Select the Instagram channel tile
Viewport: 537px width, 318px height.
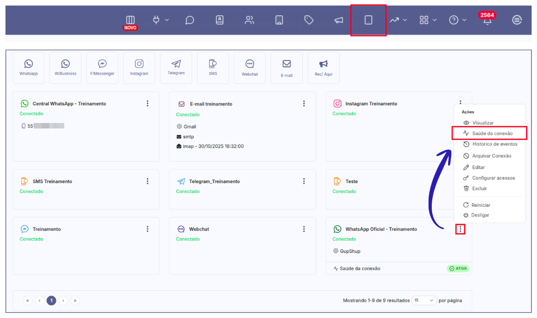pos(139,68)
